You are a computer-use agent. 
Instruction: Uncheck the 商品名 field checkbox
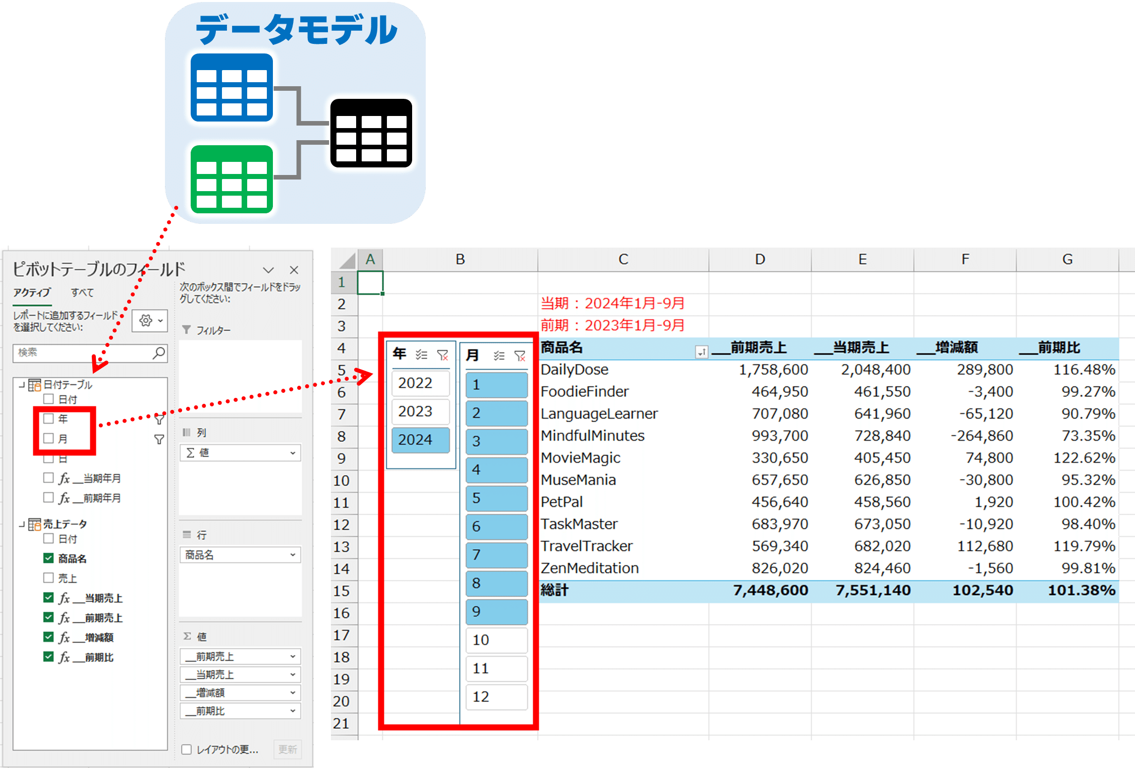[x=48, y=558]
